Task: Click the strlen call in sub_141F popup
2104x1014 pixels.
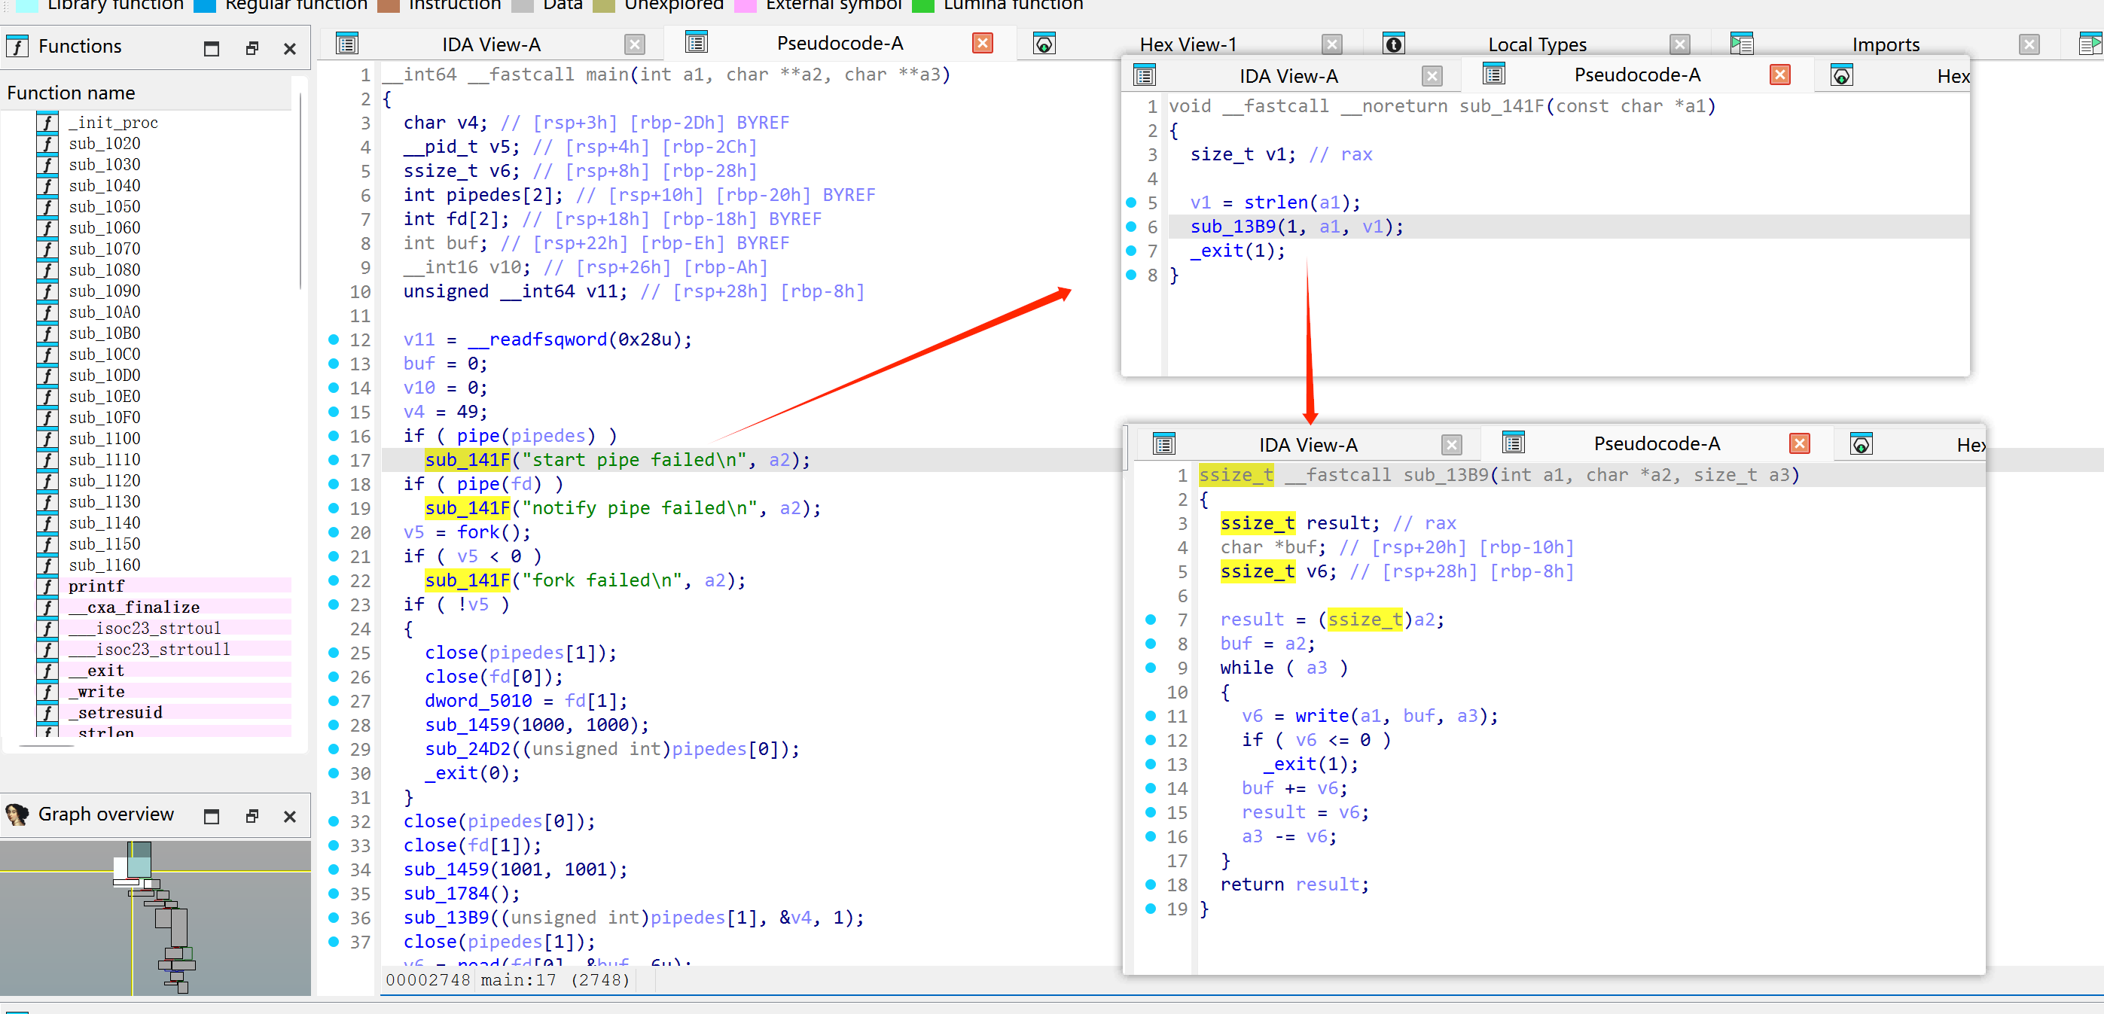Action: [1276, 202]
